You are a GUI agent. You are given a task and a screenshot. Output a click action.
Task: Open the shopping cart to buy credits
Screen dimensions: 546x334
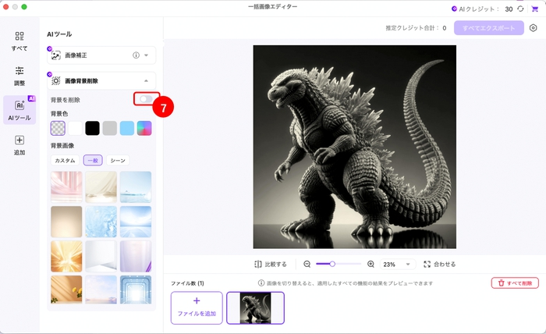tap(535, 9)
